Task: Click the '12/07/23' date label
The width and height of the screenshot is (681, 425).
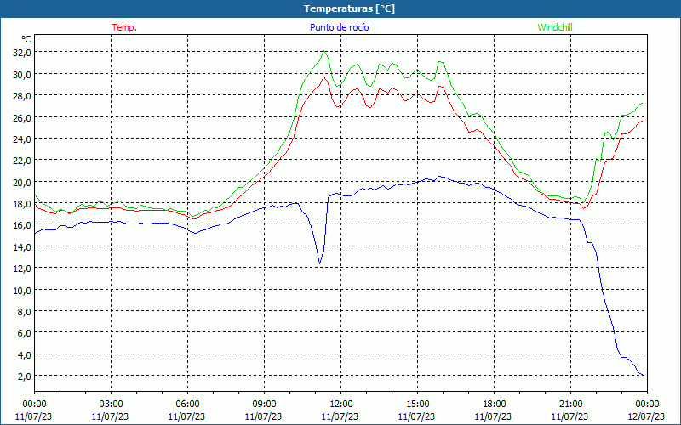Action: 646,416
